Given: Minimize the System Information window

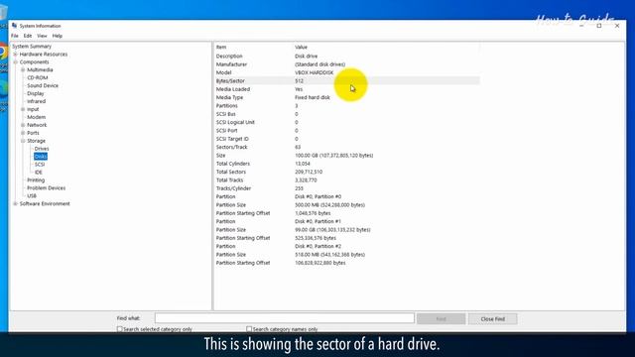Looking at the screenshot, I should tap(581, 26).
